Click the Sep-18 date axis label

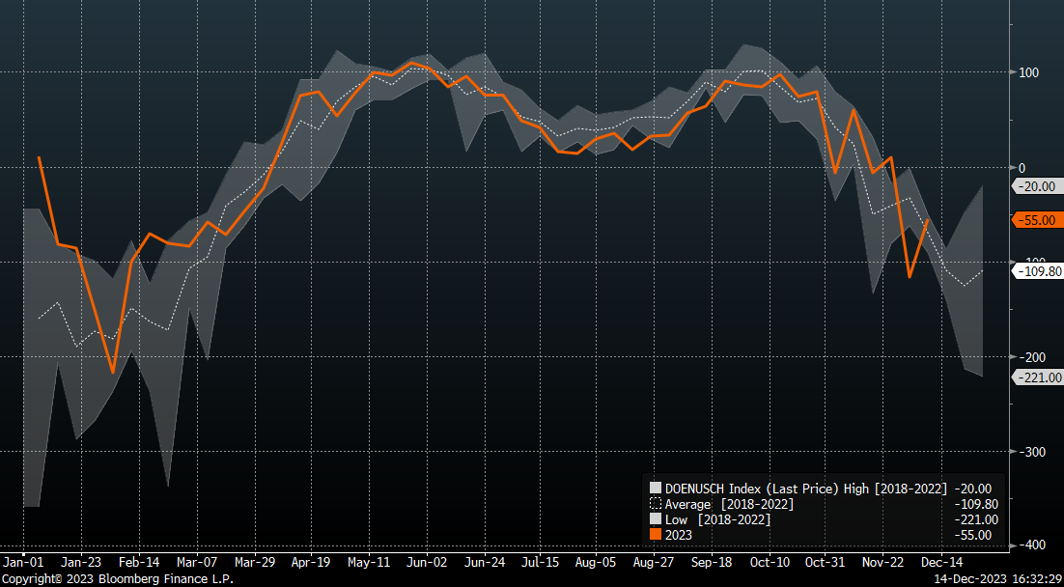pos(713,561)
